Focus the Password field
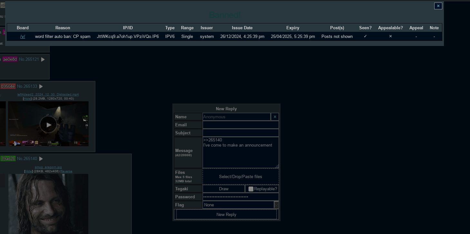Screen dimensions: 470x234 pos(241,197)
